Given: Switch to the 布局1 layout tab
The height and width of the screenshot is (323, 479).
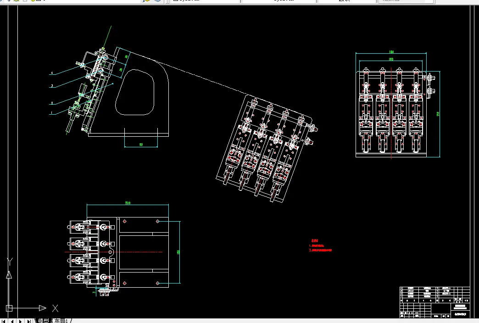Looking at the screenshot, I should [x=61, y=321].
